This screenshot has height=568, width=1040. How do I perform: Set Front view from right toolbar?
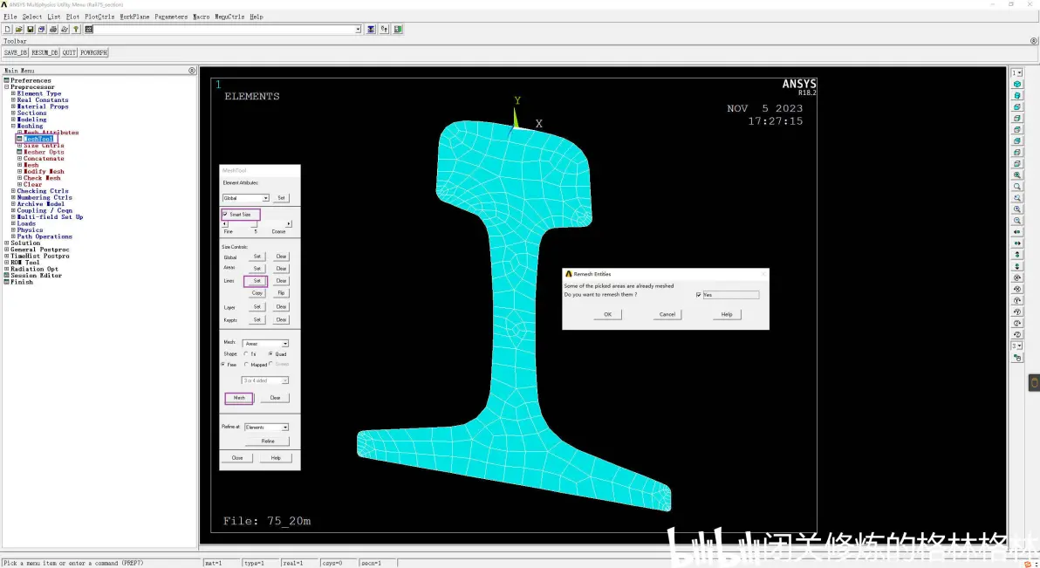tap(1016, 106)
